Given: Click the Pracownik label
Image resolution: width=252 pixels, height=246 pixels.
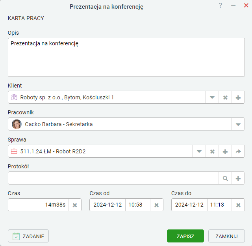Looking at the screenshot, I should (x=21, y=112).
